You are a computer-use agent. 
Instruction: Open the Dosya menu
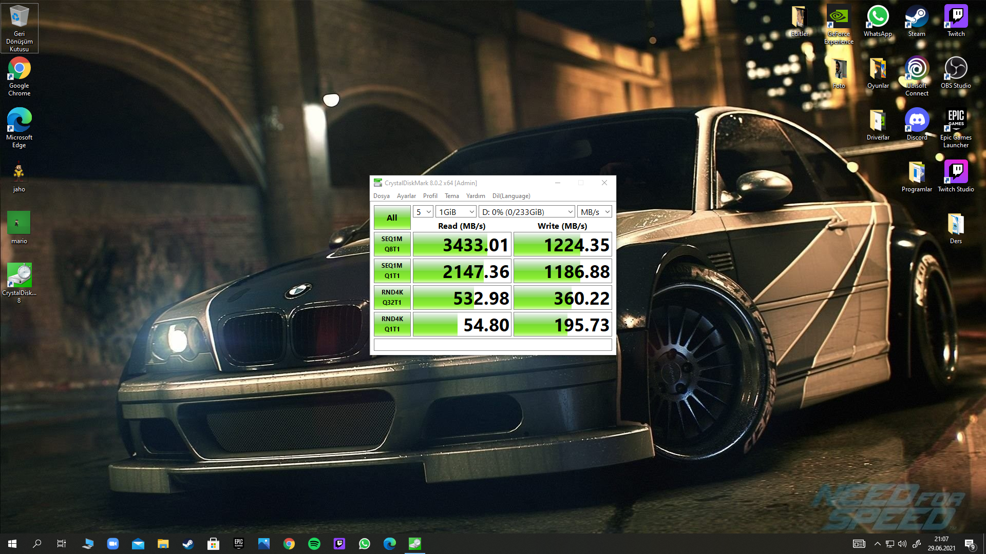coord(381,196)
